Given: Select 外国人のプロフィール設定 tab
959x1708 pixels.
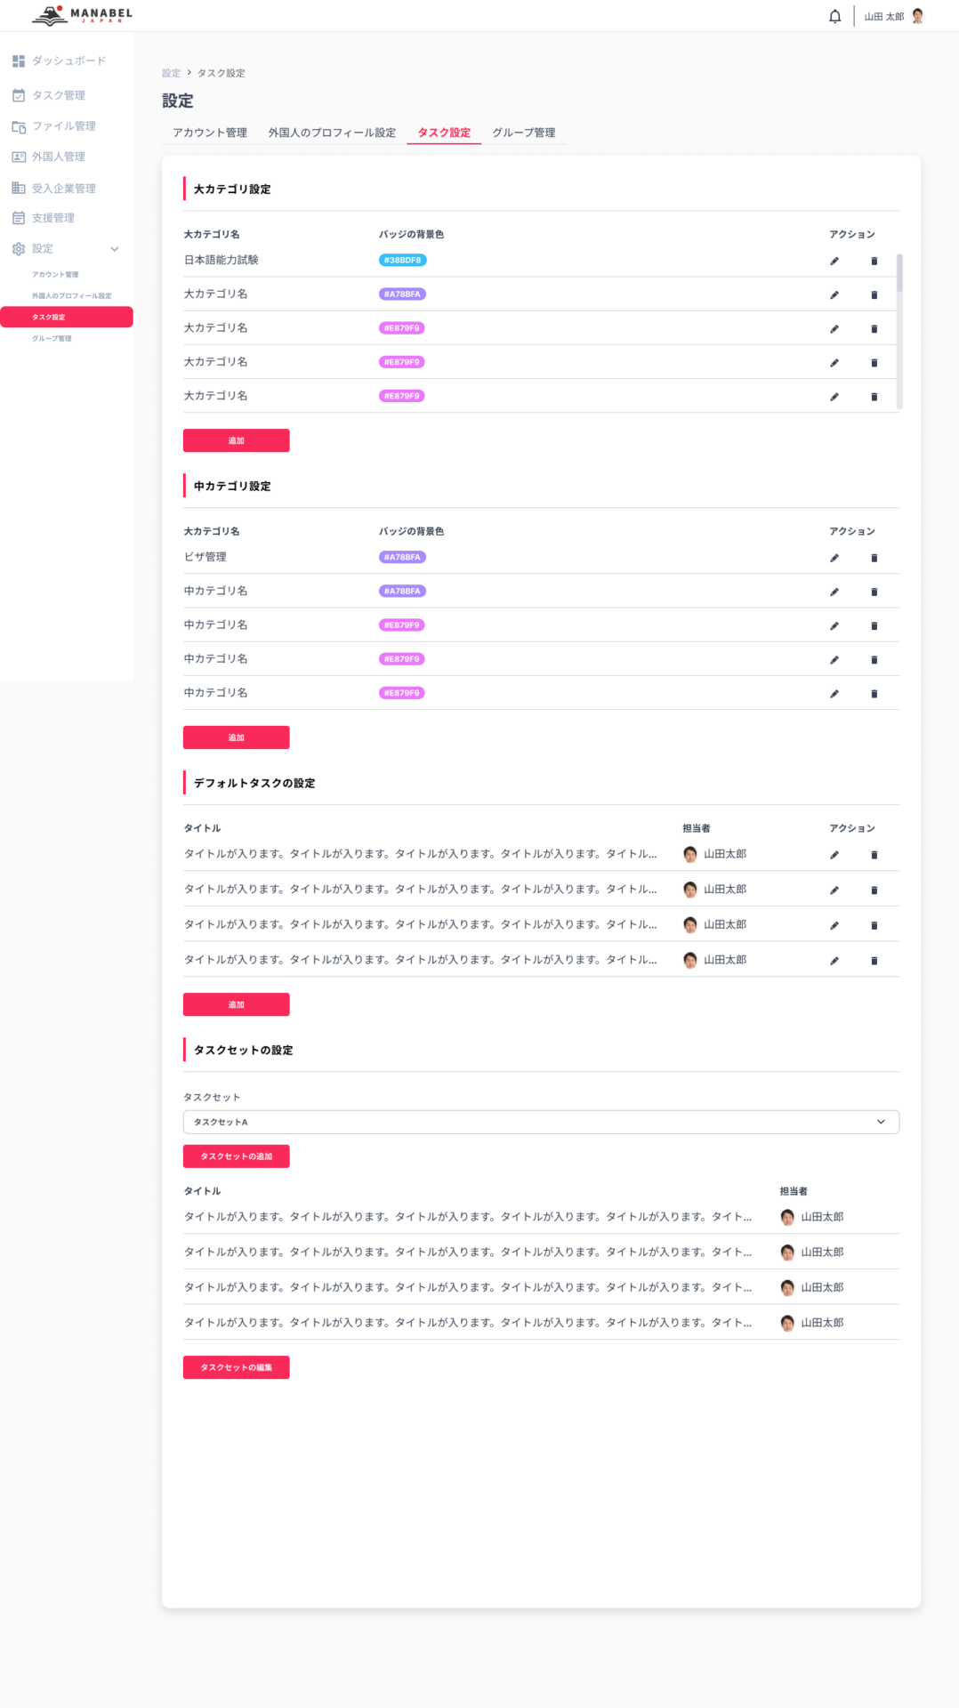Looking at the screenshot, I should point(332,133).
